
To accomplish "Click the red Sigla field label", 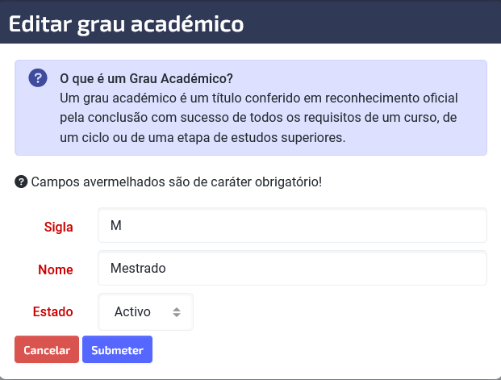I will (58, 227).
